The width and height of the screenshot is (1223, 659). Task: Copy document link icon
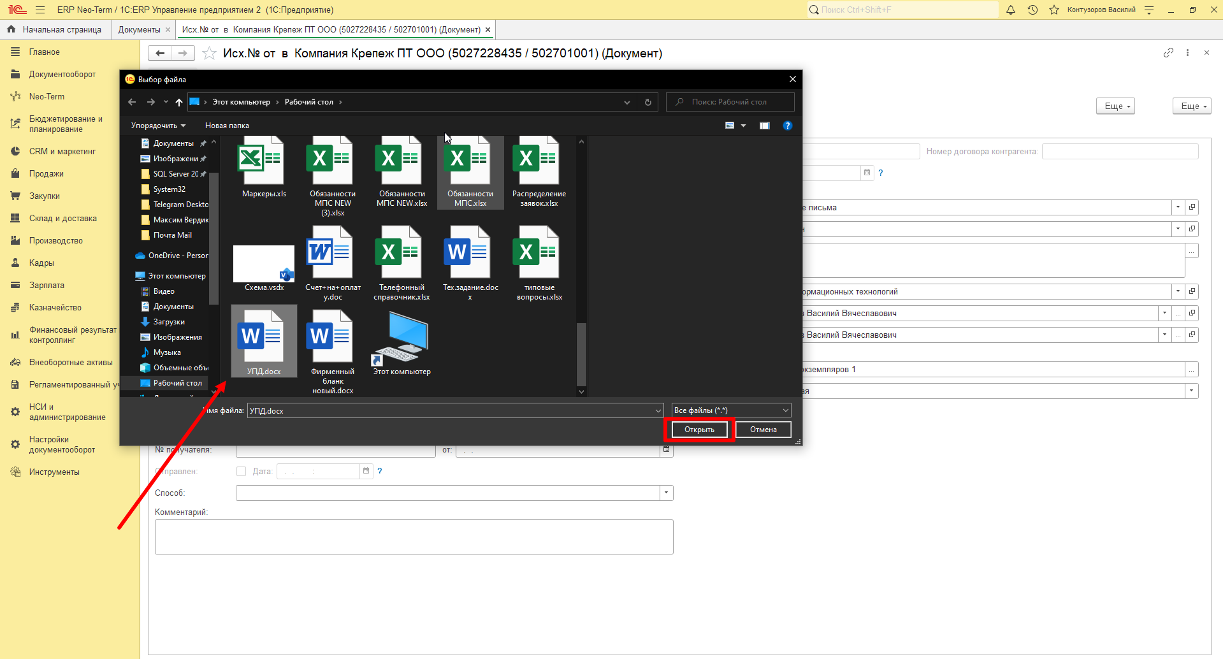click(x=1168, y=53)
